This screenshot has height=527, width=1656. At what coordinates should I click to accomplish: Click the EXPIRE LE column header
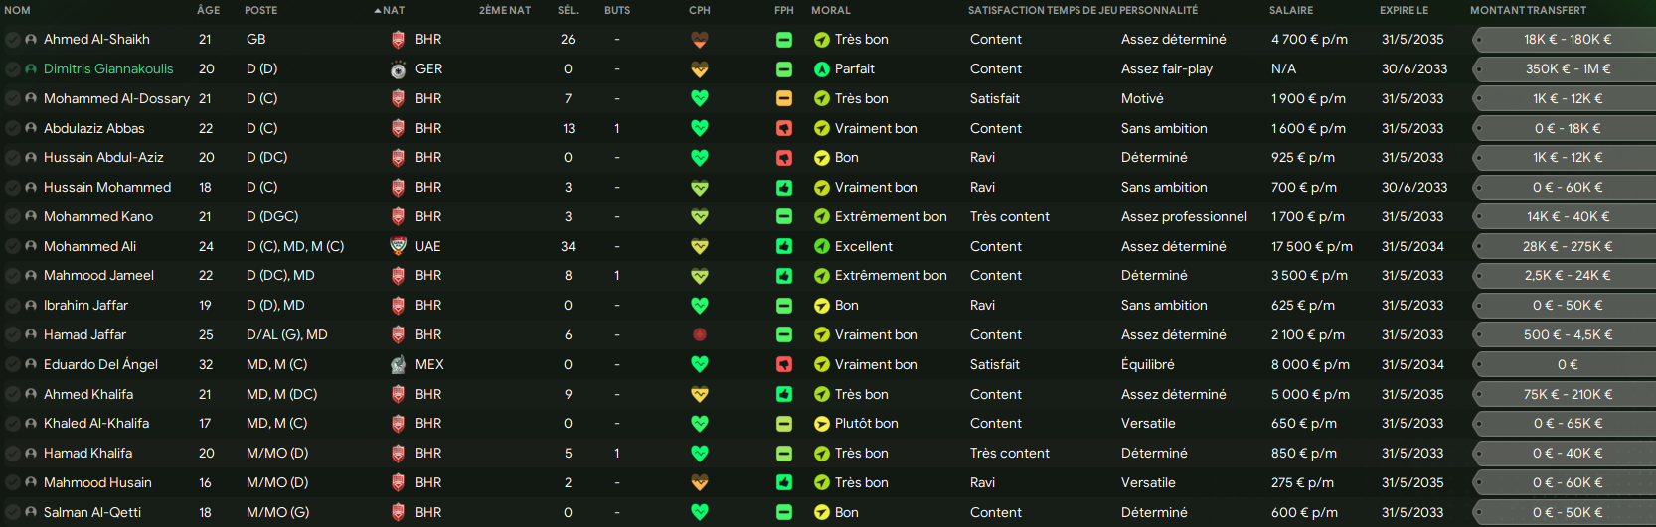(x=1404, y=10)
